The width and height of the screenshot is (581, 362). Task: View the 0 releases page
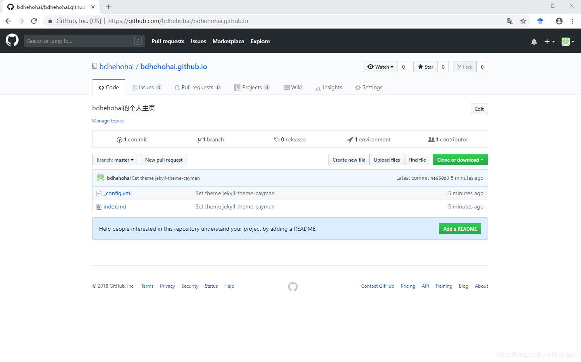(290, 139)
